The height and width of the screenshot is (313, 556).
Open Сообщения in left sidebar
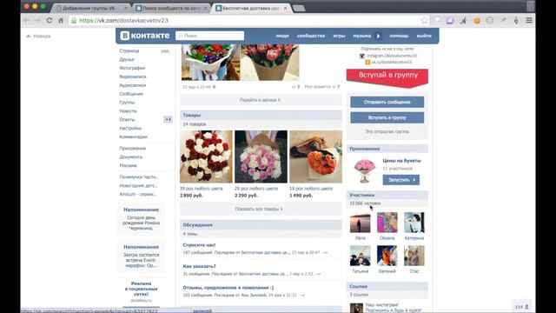[x=131, y=94]
